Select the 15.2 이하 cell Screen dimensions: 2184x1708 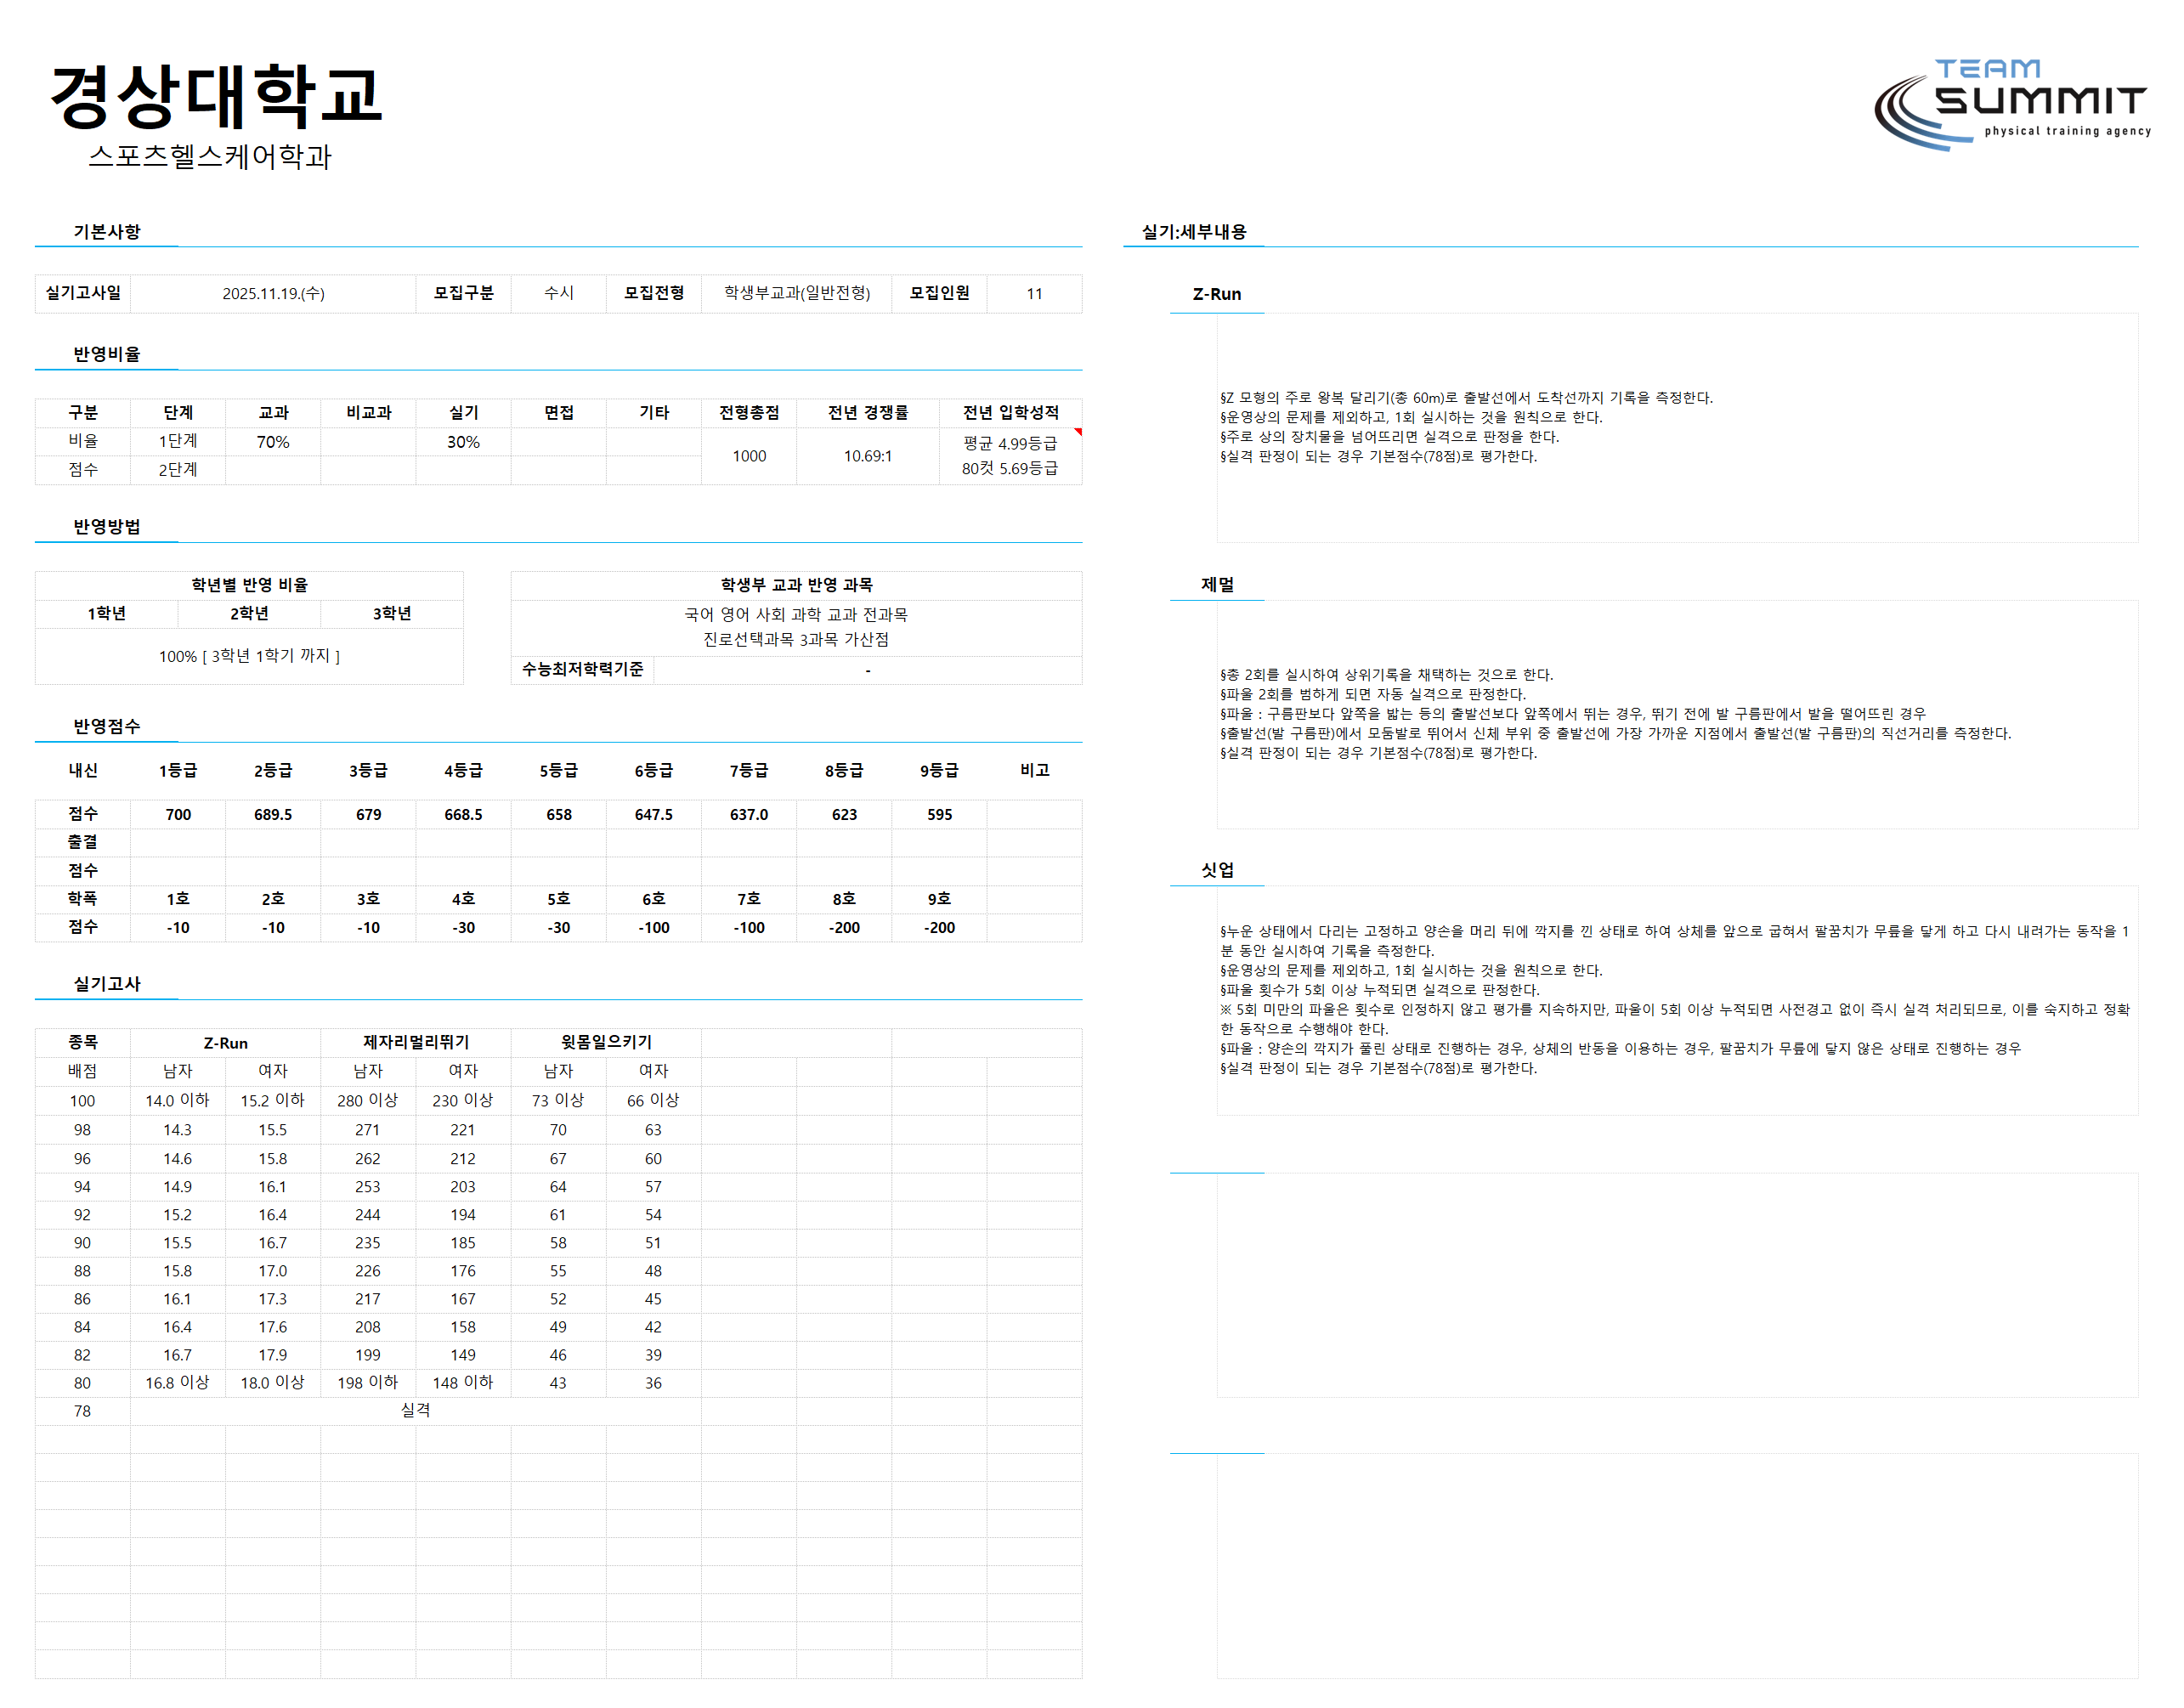click(272, 1100)
